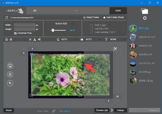Viewport: 162px width, 114px height.
Task: Click the document icon beside canvas
Action: click(x=10, y=74)
